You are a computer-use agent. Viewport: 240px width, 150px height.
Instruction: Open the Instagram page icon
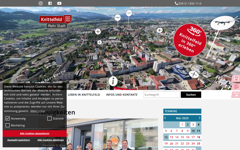[40, 3]
